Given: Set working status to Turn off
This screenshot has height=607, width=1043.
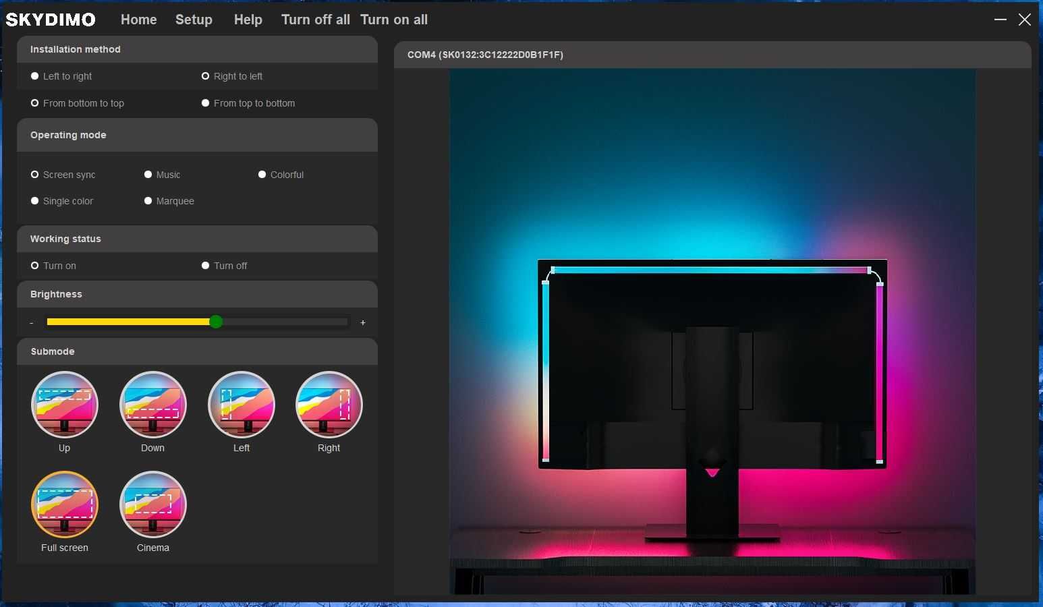Looking at the screenshot, I should coord(225,266).
